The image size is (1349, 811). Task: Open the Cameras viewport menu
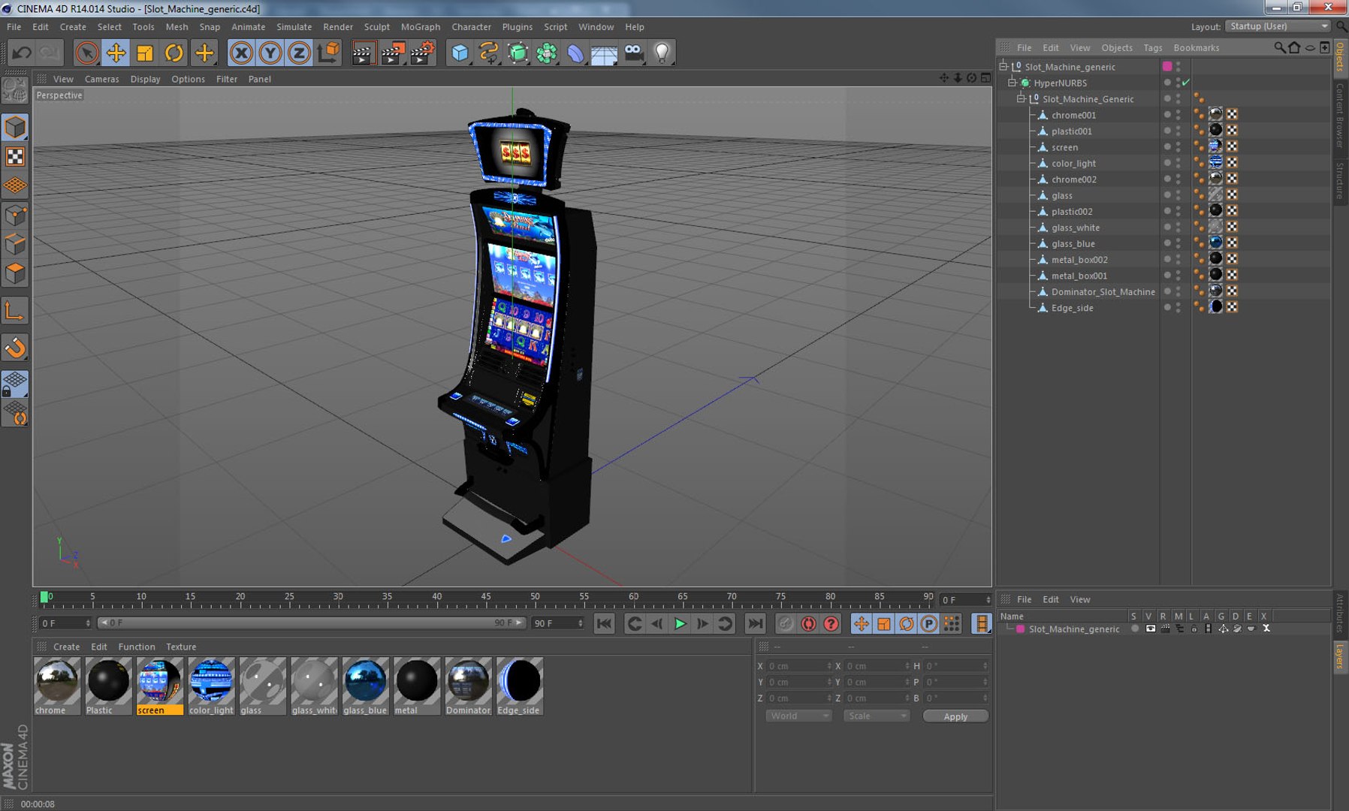(101, 79)
